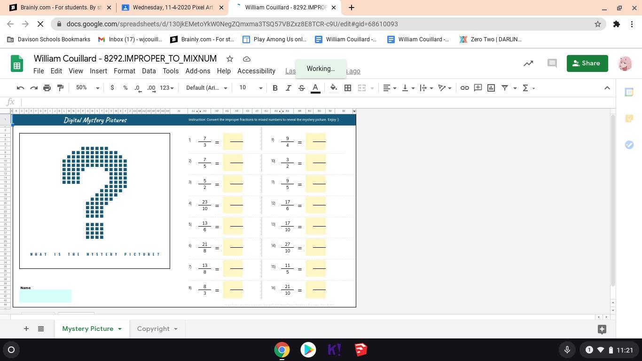Click the Insert link icon
Screen dimensions: 642x361
tap(464, 88)
